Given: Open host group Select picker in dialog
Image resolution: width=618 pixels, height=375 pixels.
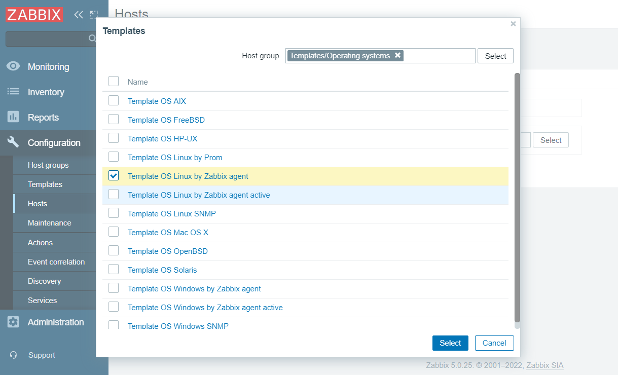Looking at the screenshot, I should tap(495, 56).
